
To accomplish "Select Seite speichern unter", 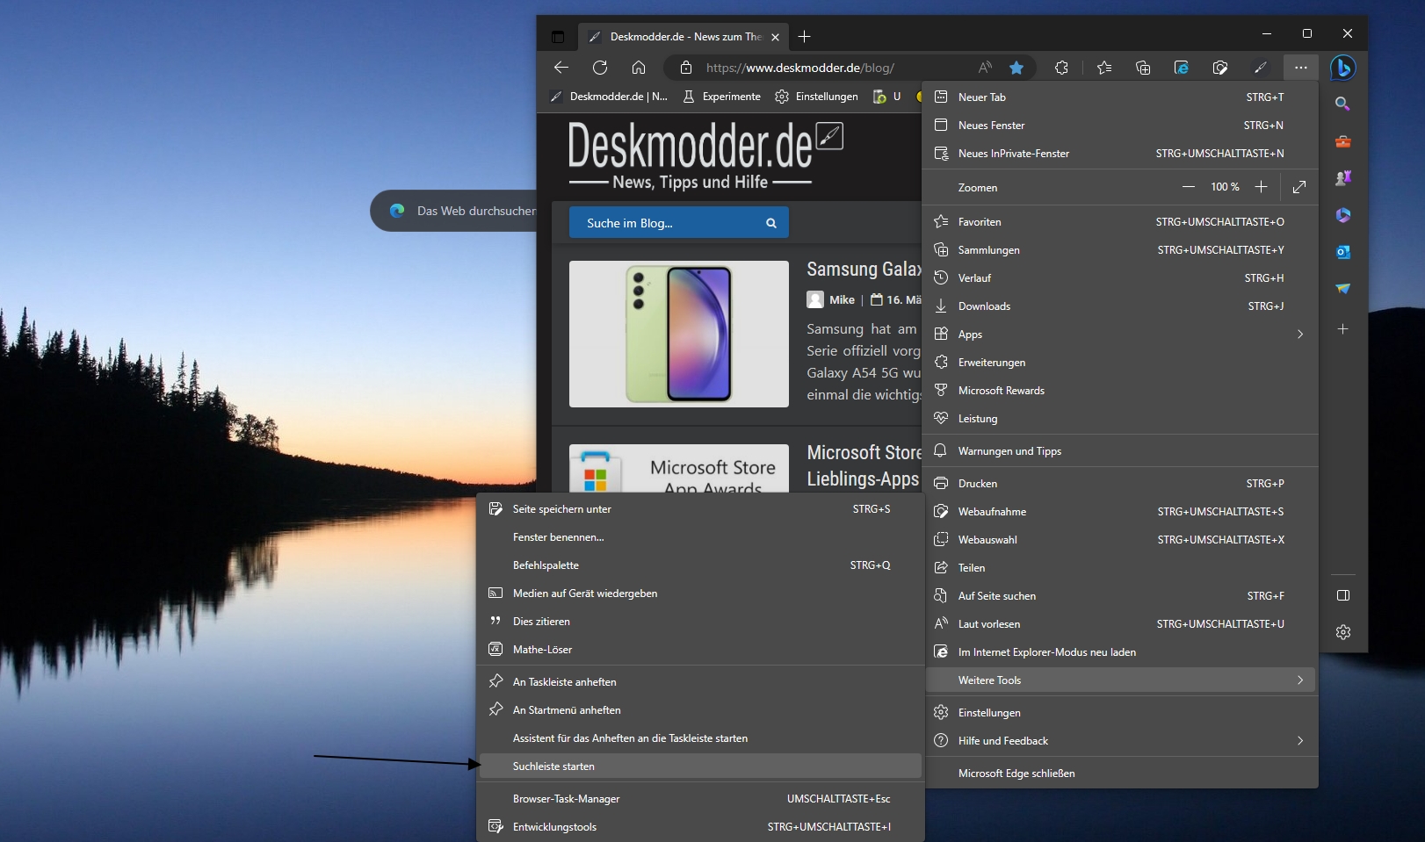I will (x=700, y=509).
